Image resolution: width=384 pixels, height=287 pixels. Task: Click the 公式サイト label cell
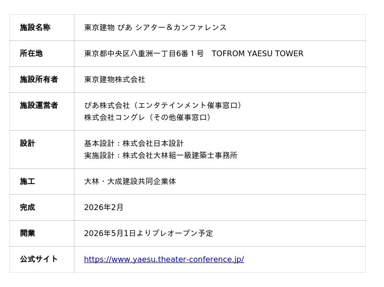click(x=39, y=259)
